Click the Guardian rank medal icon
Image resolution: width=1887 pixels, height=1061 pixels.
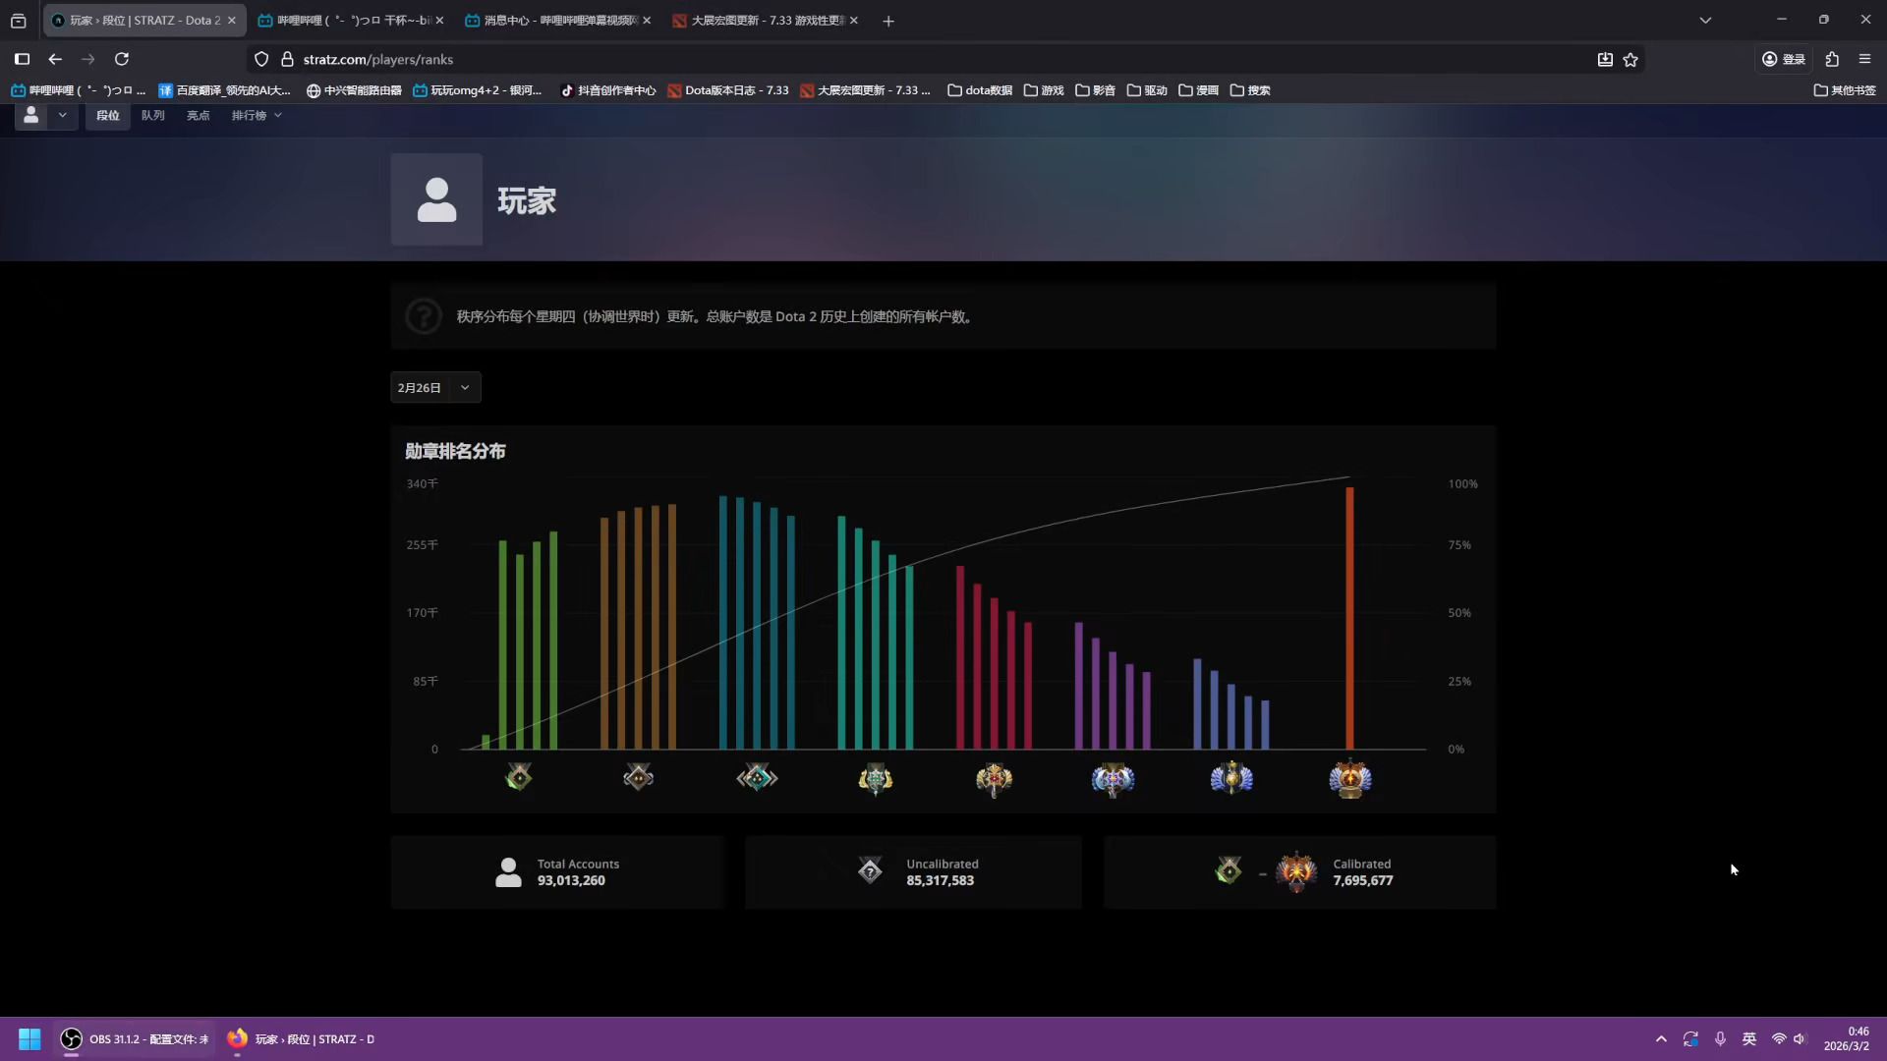pyautogui.click(x=638, y=778)
